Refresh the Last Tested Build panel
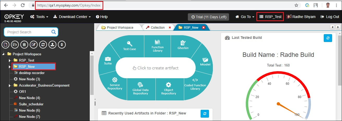 coord(328,38)
